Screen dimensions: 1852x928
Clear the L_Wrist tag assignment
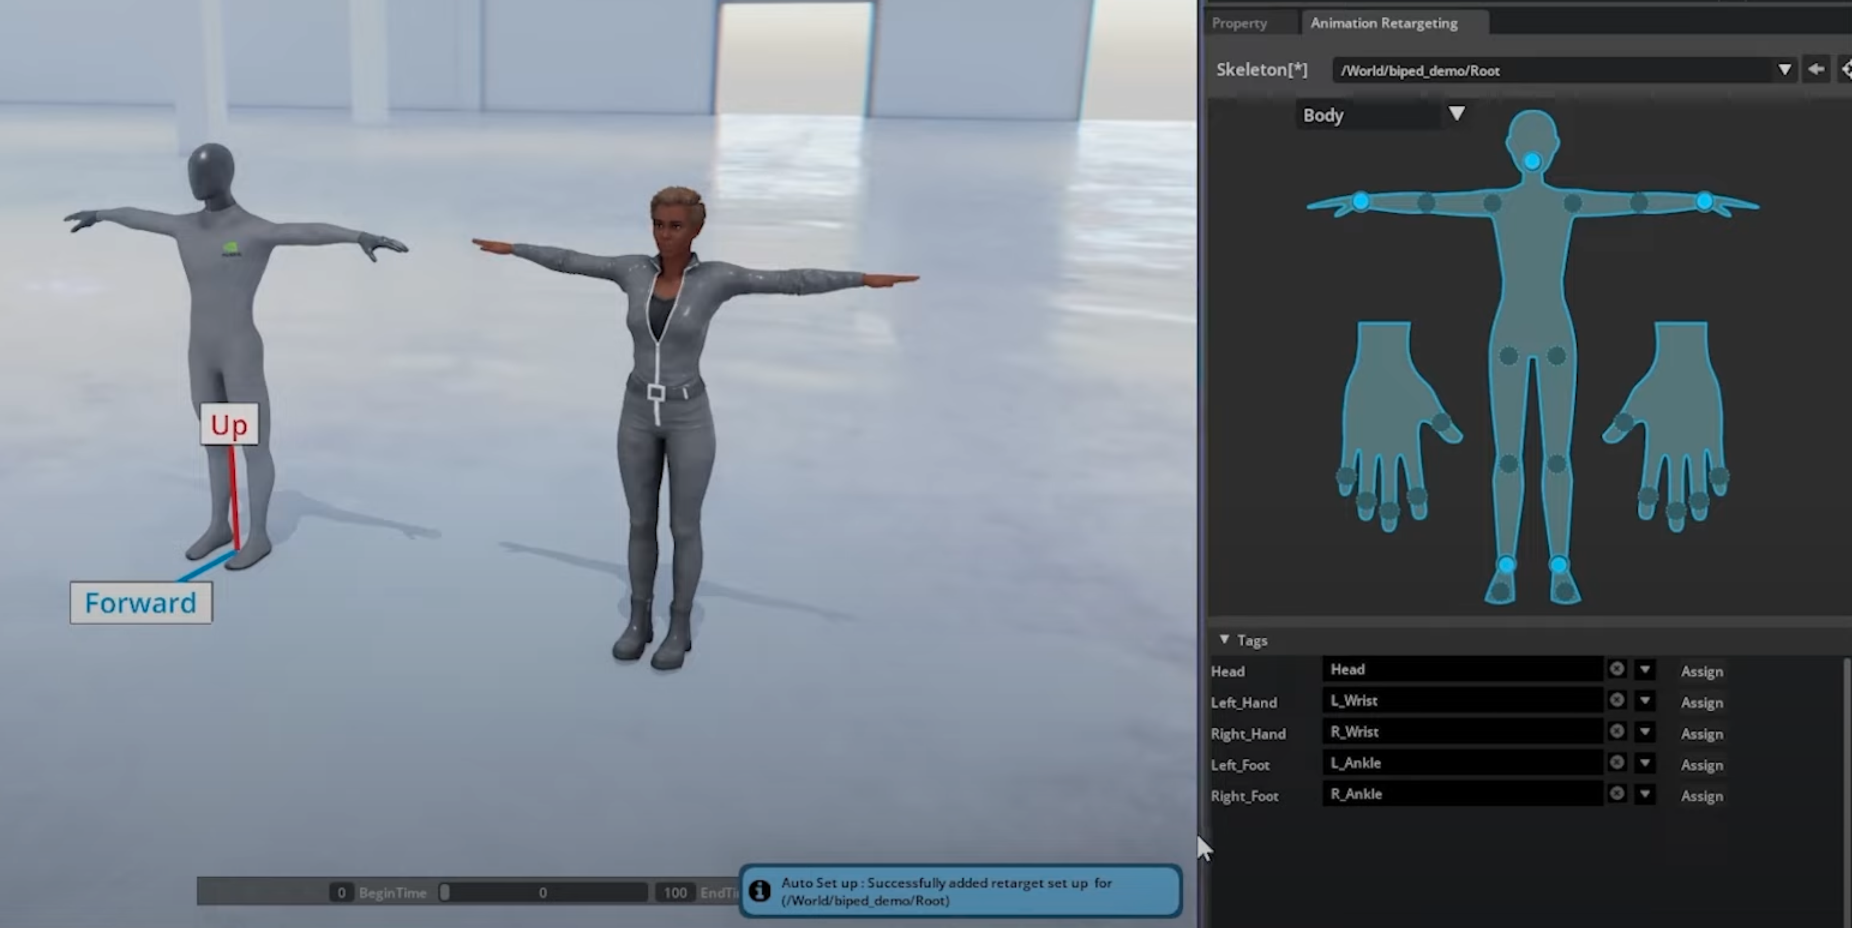pos(1617,700)
